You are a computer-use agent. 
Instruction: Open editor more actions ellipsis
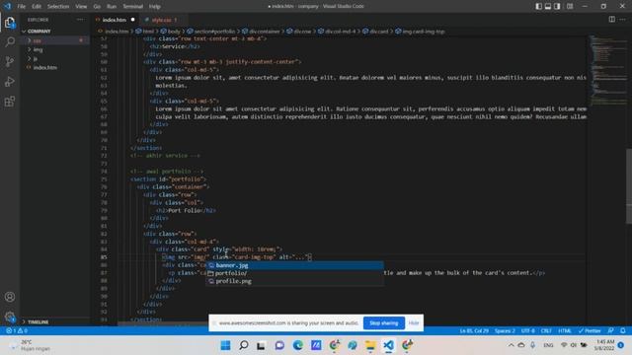tap(623, 20)
